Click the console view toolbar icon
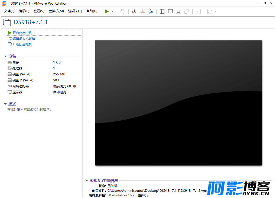 click(198, 11)
